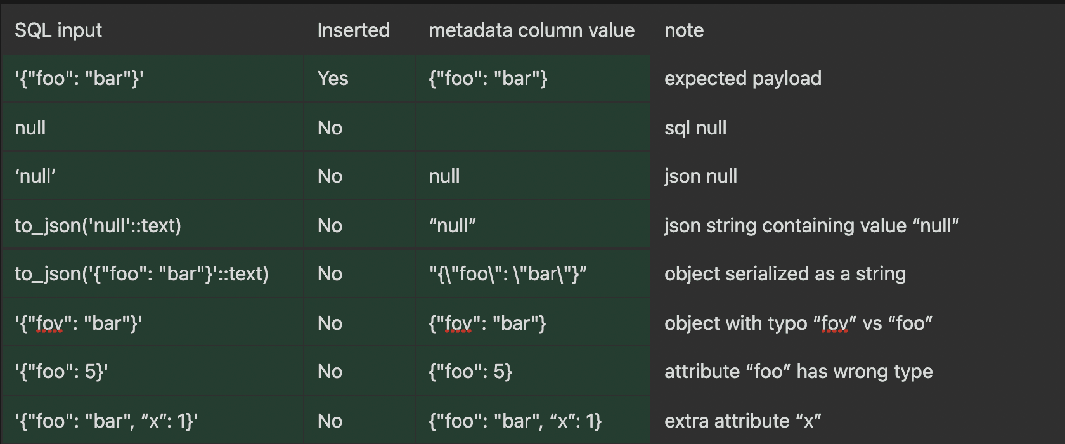This screenshot has width=1065, height=444.
Task: Click the "extra attribute x" note cell
Action: point(742,421)
